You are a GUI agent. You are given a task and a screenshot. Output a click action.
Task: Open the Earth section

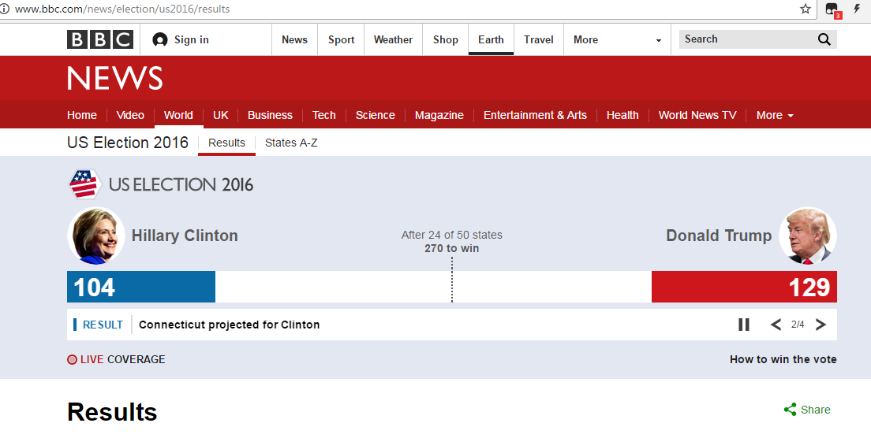(491, 40)
